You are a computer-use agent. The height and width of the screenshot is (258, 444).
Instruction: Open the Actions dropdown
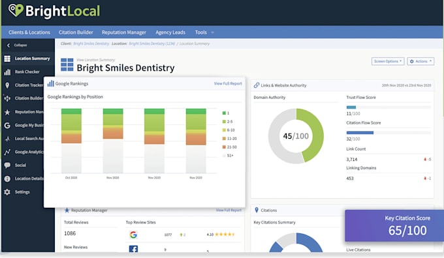point(420,61)
